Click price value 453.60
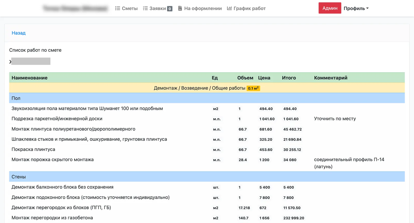The image size is (414, 223). [266, 150]
